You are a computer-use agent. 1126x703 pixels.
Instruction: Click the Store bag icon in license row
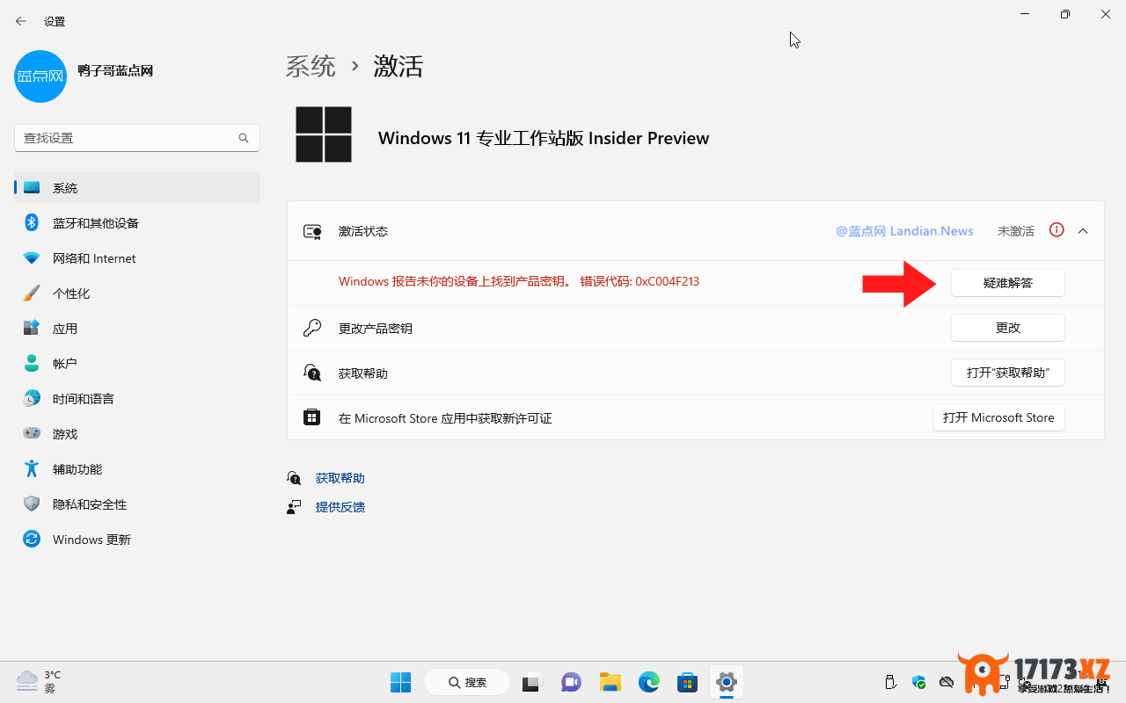click(312, 417)
